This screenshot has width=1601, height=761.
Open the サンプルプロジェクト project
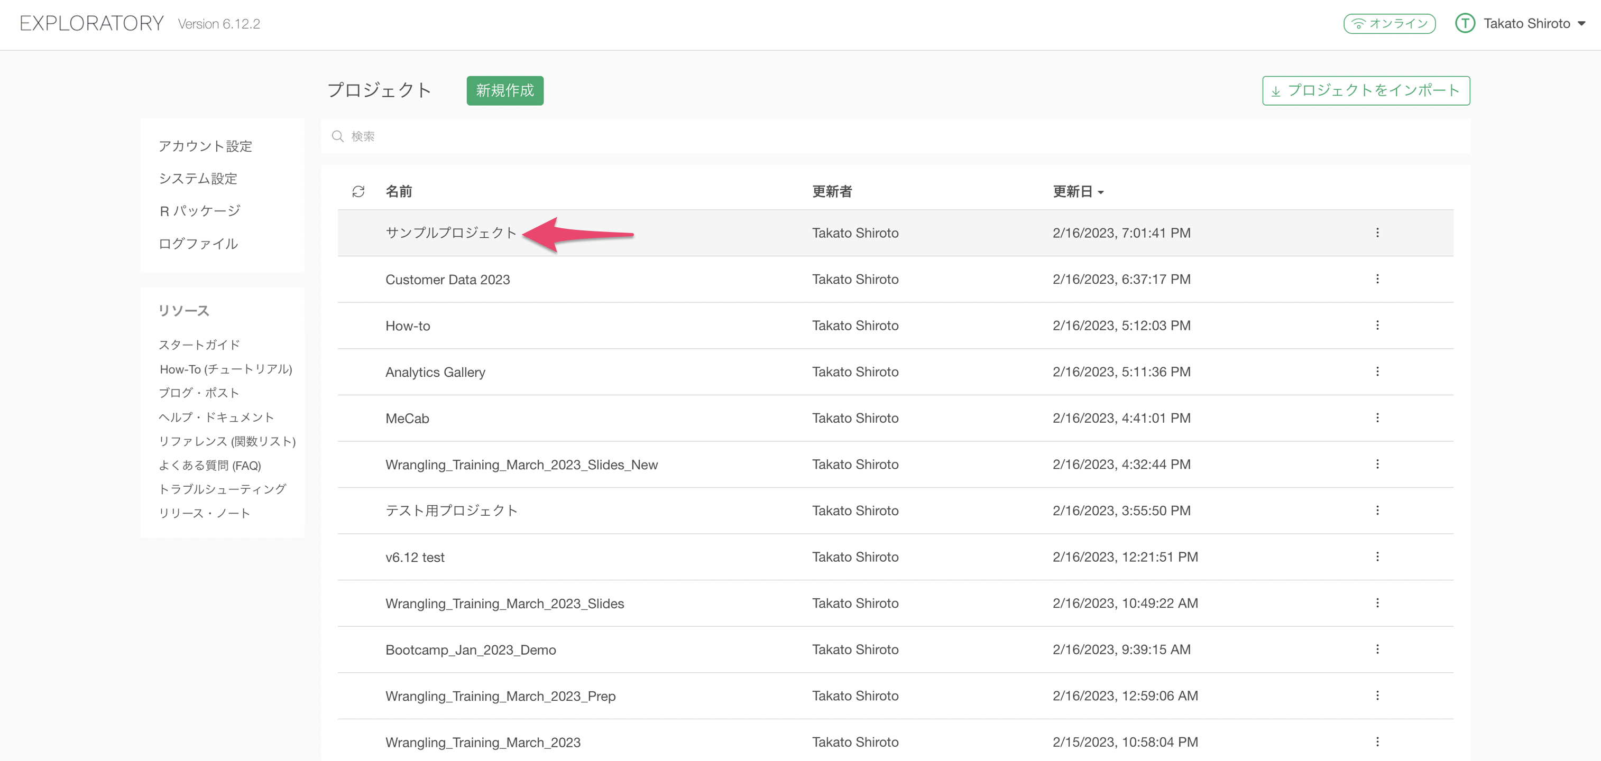click(451, 233)
